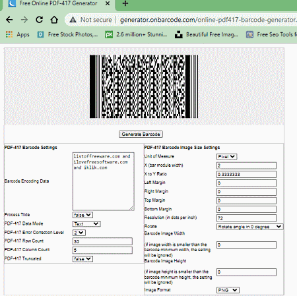Viewport: 297px width, 296px height.
Task: Click the Generate Barcode button
Action: [x=141, y=134]
